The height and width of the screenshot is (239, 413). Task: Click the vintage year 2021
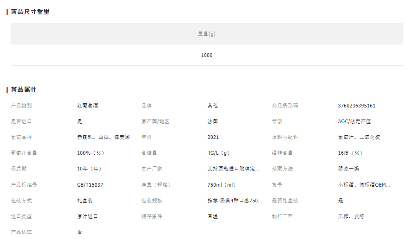click(213, 137)
